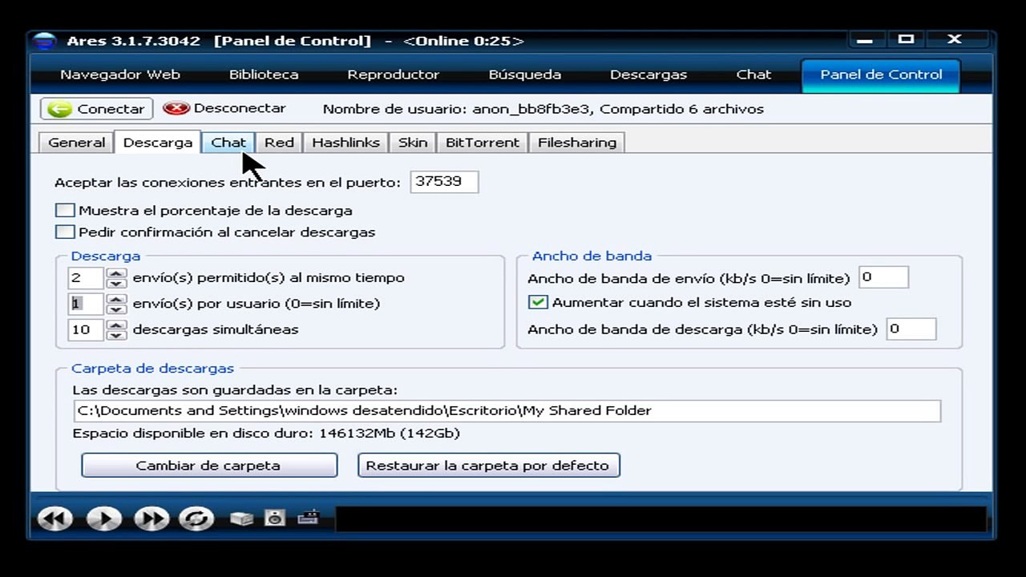
Task: Click the 'Ancho de banda' group heading
Action: click(592, 256)
